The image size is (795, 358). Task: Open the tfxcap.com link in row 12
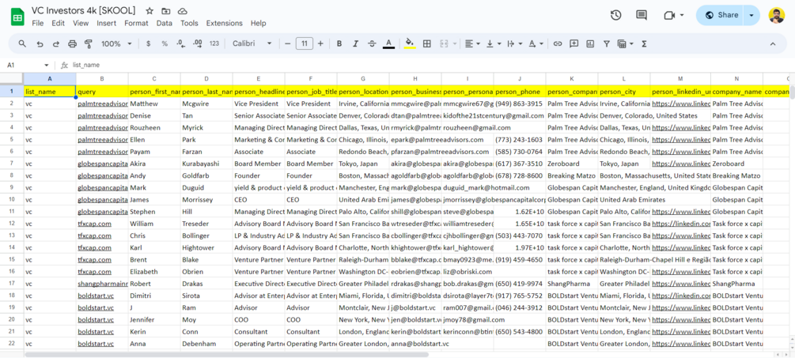point(94,224)
